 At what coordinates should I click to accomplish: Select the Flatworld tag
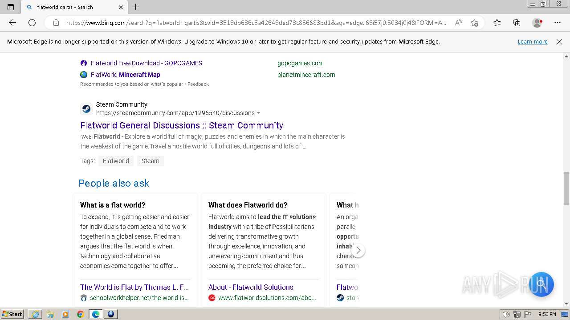coord(116,161)
